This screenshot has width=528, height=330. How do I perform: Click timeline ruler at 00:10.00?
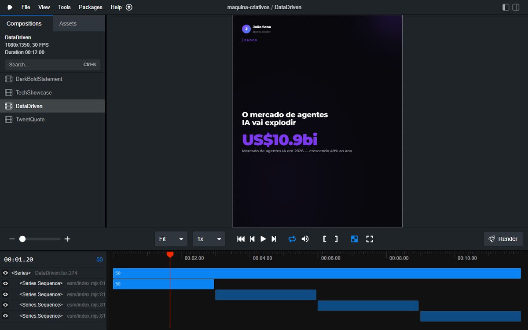[467, 258]
